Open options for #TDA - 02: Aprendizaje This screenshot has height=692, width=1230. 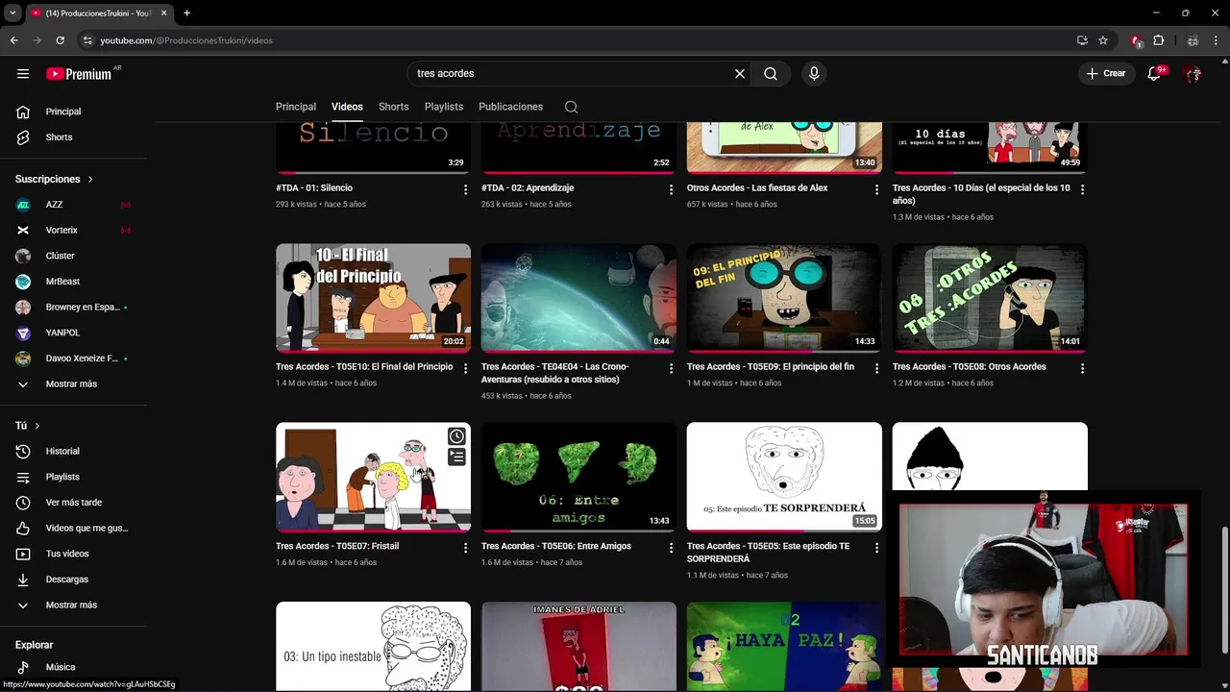(671, 190)
